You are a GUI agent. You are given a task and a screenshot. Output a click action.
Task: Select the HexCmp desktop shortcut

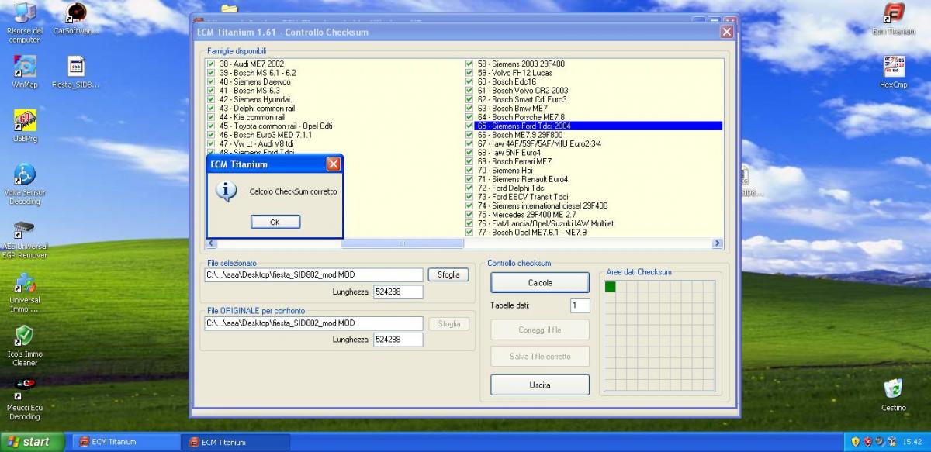(894, 71)
